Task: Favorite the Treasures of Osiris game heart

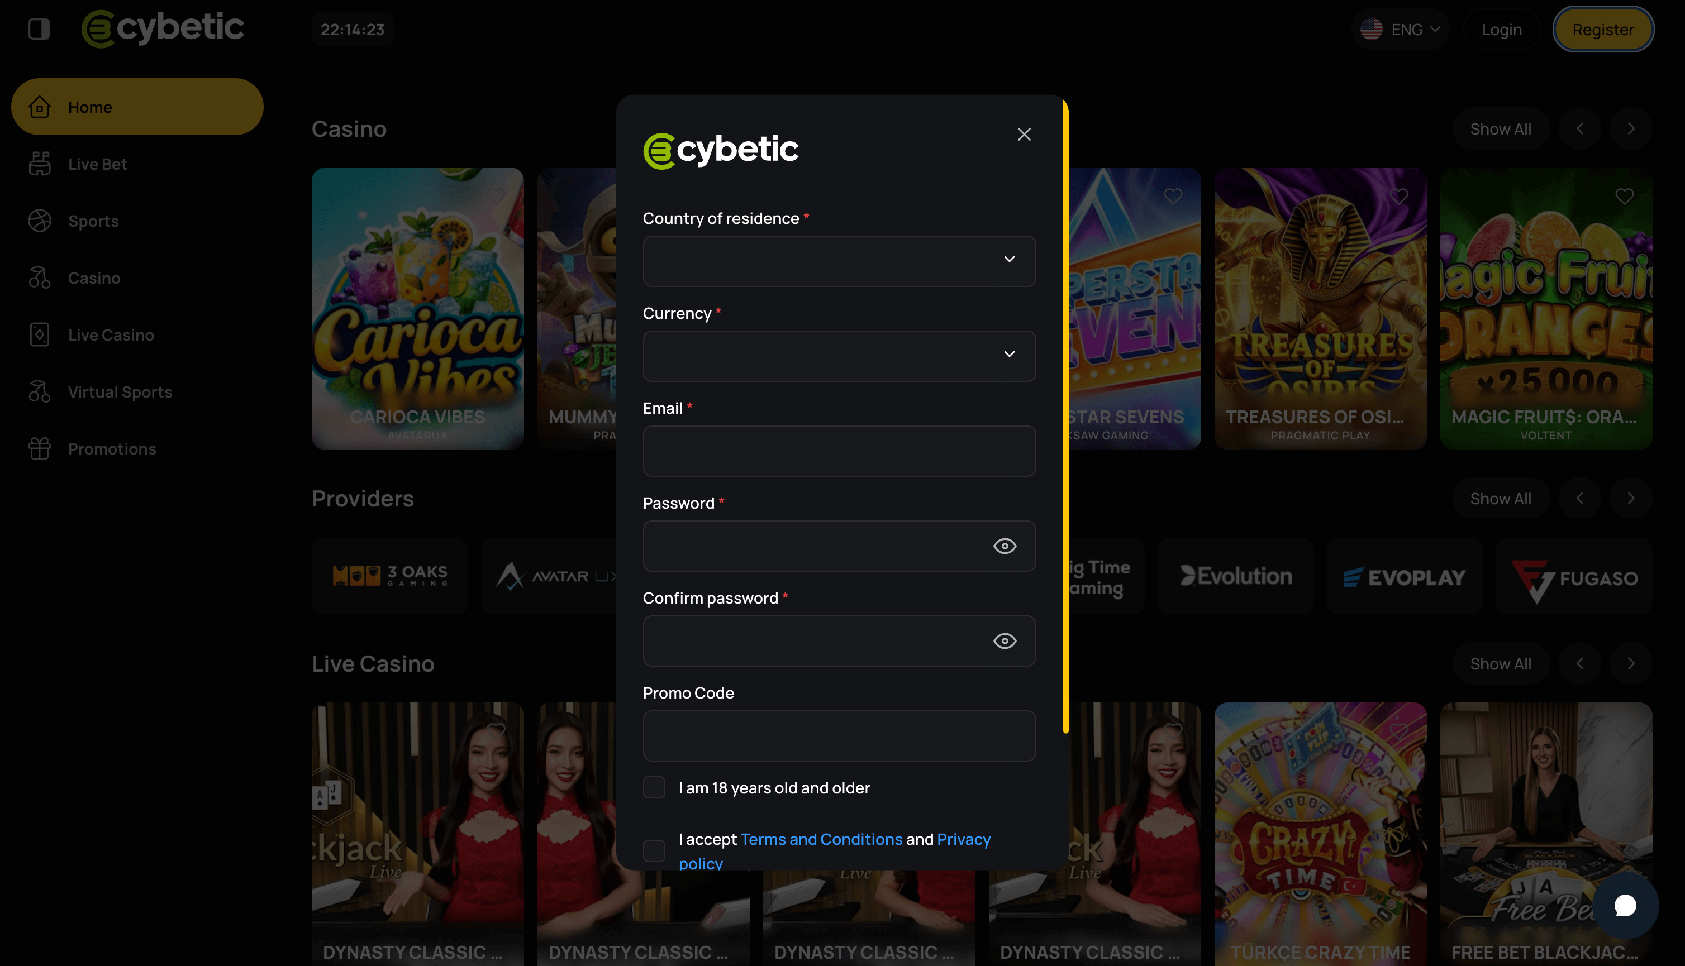Action: (x=1399, y=197)
